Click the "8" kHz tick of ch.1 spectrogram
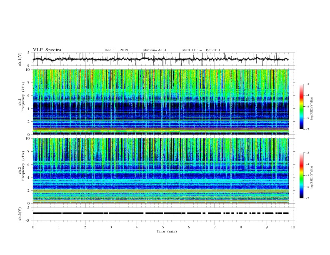The image size is (330, 255). pos(29,82)
